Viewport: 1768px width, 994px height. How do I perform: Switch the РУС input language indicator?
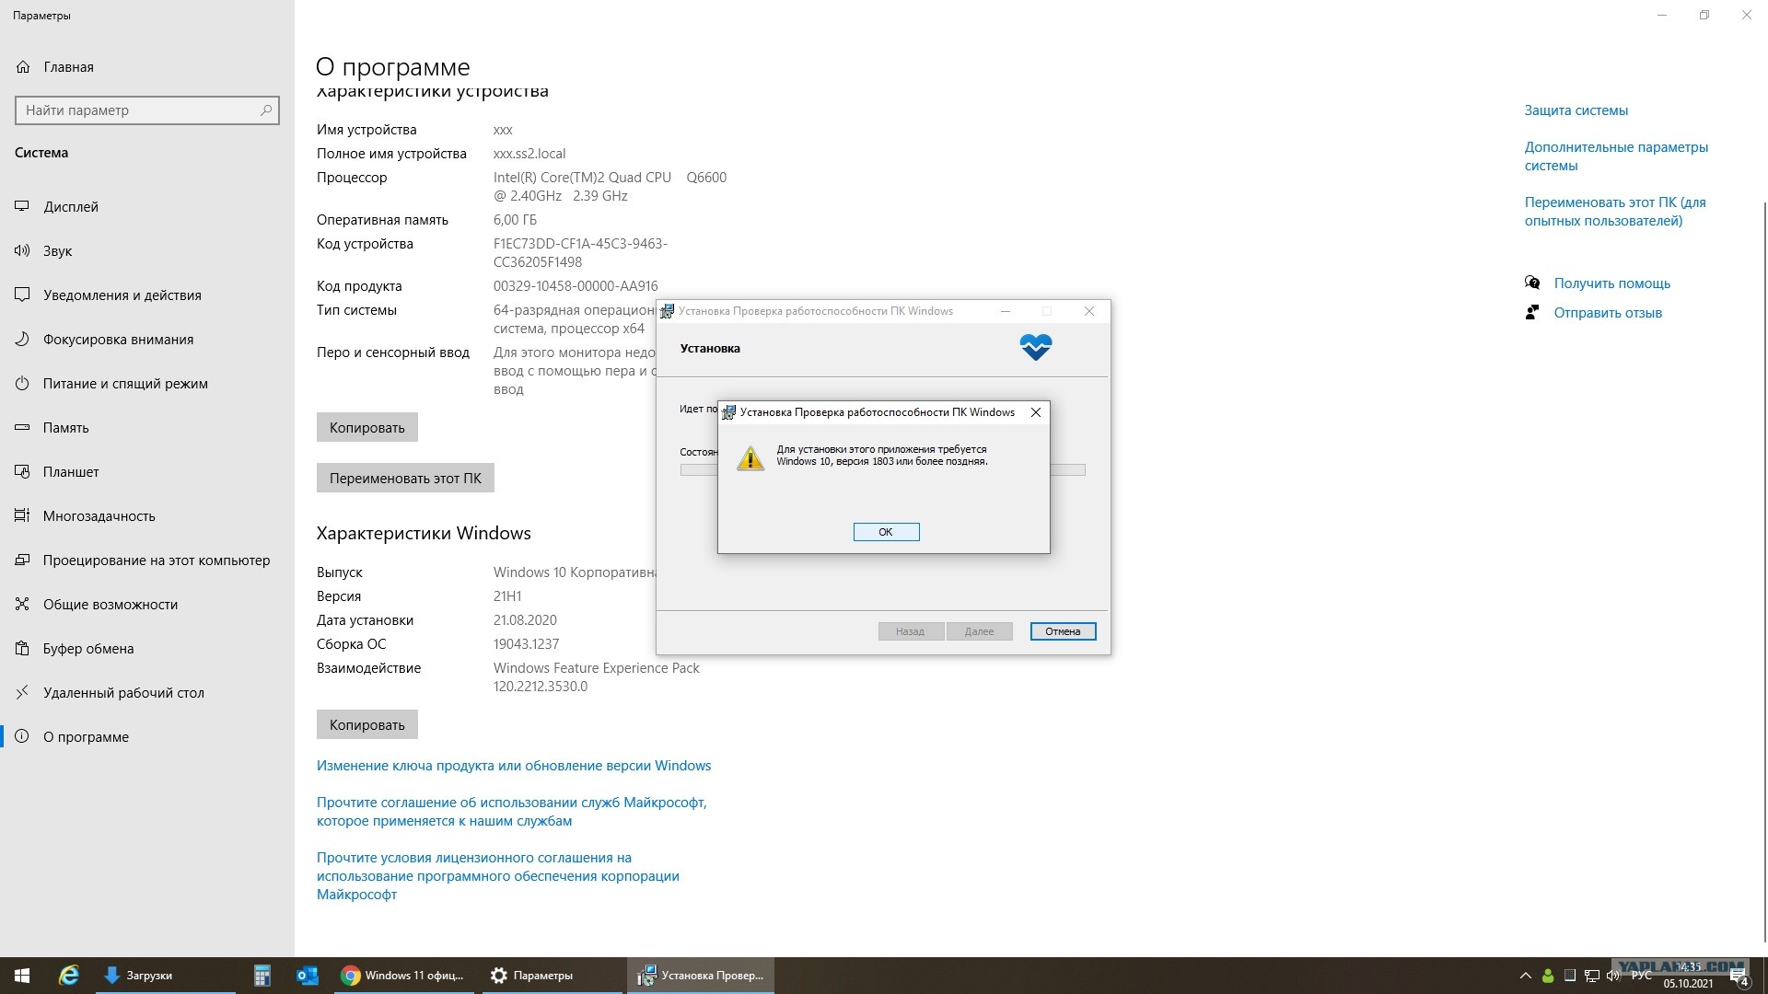coord(1641,976)
